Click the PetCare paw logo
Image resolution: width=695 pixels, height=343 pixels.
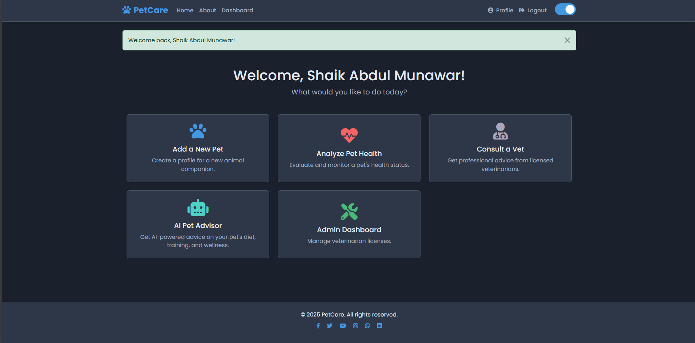[x=127, y=10]
